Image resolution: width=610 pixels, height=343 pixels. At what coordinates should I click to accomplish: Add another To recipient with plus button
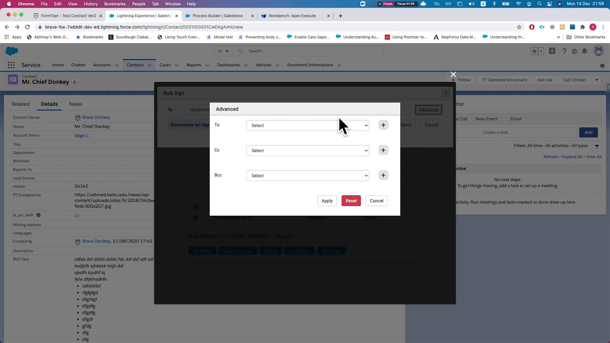(383, 125)
